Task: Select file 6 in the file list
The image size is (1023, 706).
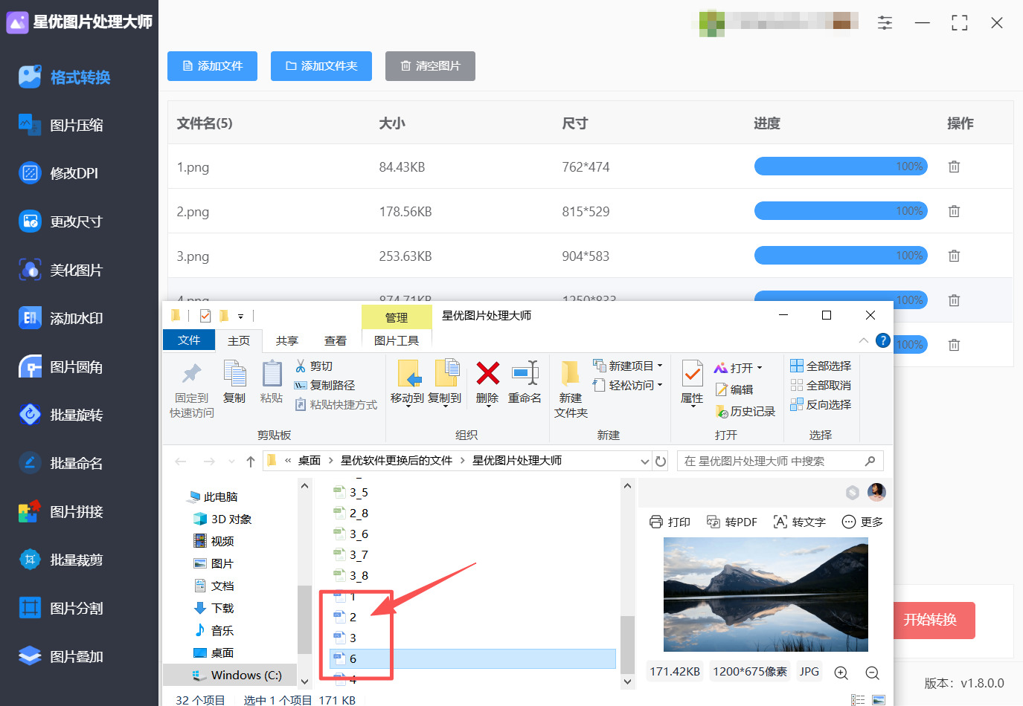Action: click(472, 659)
